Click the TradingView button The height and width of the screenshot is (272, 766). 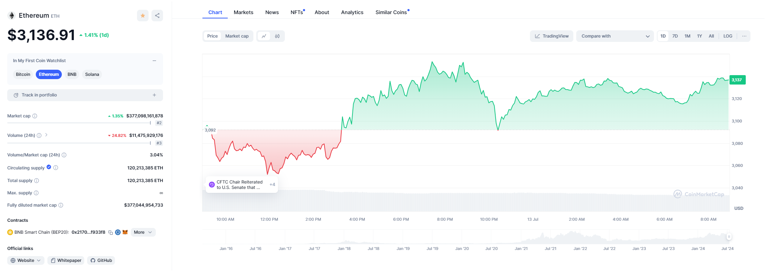click(552, 36)
